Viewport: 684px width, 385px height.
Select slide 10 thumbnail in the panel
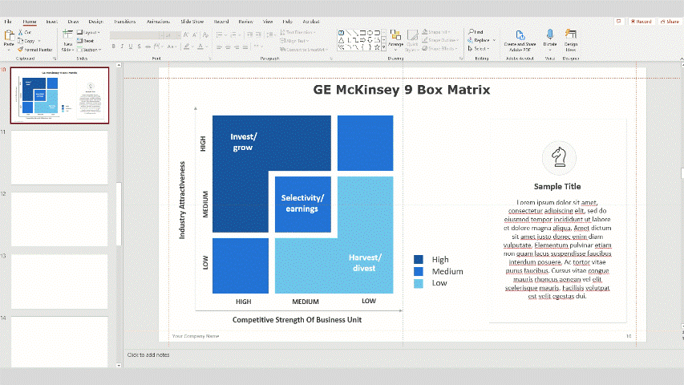(x=60, y=95)
